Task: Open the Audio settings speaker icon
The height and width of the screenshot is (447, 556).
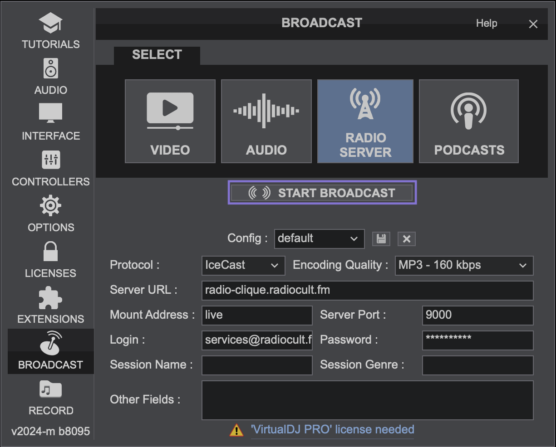Action: click(50, 69)
